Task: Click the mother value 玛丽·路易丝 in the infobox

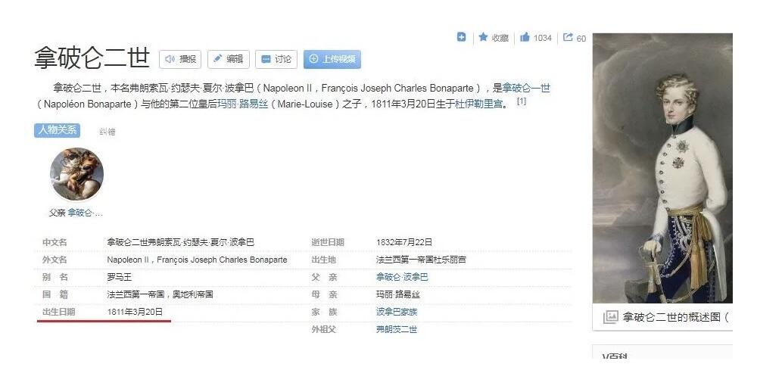Action: (398, 294)
